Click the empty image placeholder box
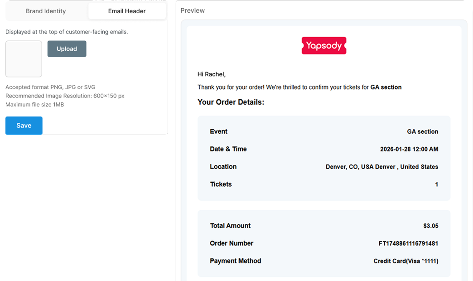Viewport: 473px width, 281px height. click(24, 59)
